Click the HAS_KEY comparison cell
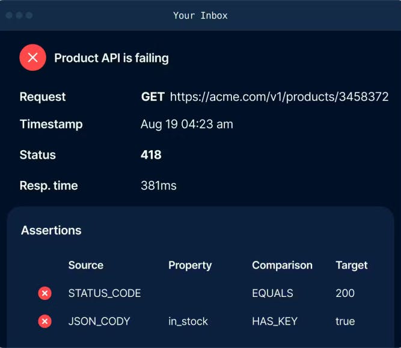The height and width of the screenshot is (348, 401). (275, 322)
